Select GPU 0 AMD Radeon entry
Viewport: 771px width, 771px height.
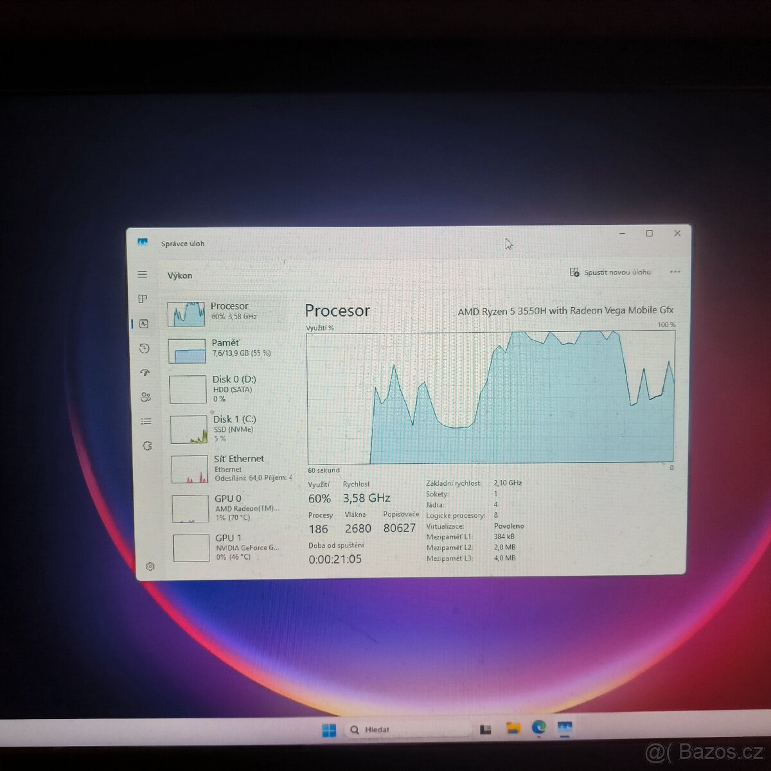click(231, 508)
